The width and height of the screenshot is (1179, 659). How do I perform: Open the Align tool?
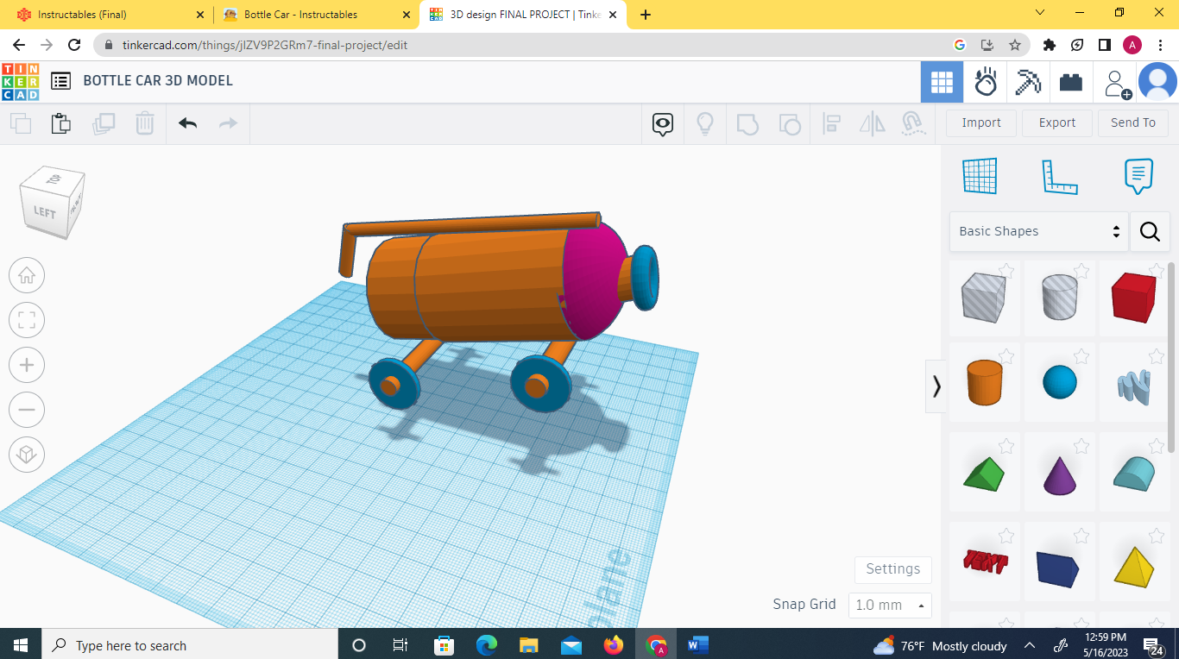[832, 123]
